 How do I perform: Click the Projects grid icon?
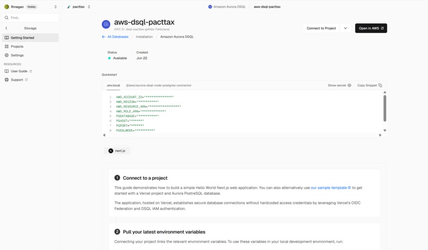6,46
